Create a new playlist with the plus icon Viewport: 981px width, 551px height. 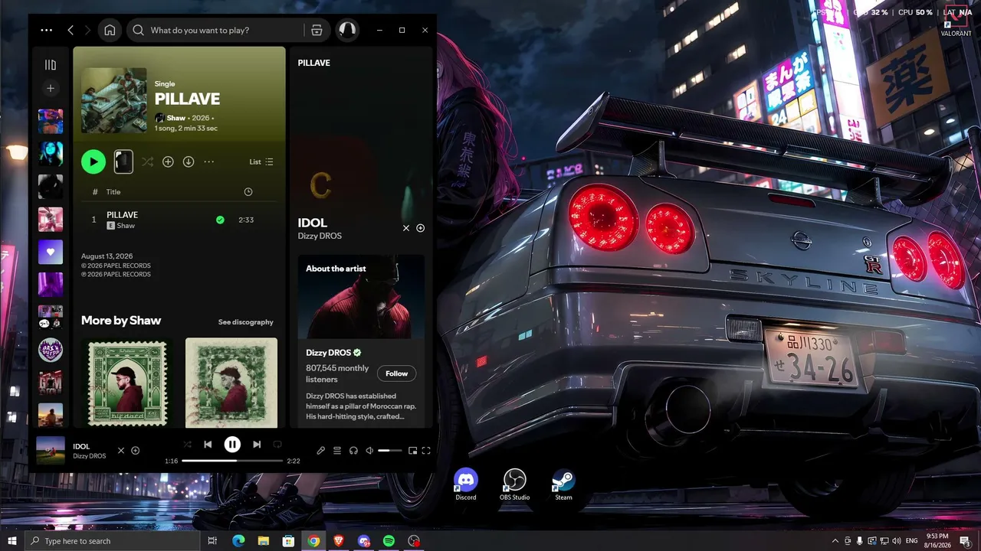[51, 88]
